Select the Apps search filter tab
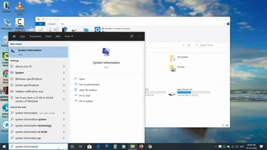Viewport: 267px width, 150px height. pos(22,36)
